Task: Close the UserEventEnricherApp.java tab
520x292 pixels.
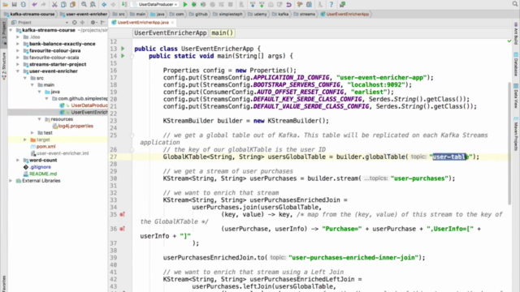Action: (172, 23)
